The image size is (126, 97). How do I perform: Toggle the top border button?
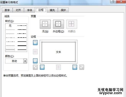click(35, 42)
